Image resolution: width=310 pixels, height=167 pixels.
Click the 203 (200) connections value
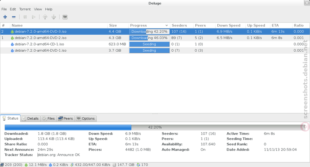[x=14, y=165]
